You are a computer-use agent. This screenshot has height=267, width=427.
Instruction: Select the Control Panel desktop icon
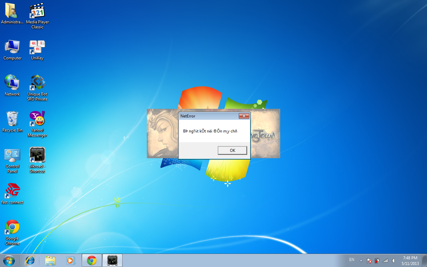pos(12,161)
